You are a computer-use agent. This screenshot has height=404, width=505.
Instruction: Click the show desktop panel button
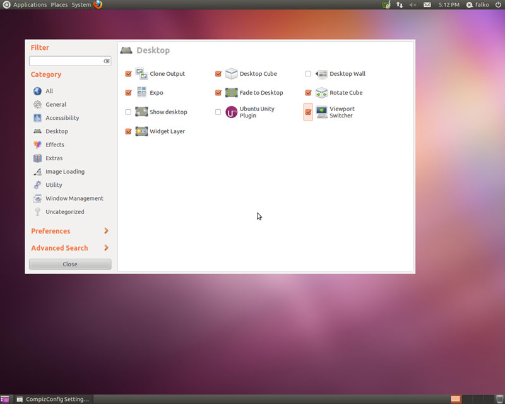coord(4,399)
